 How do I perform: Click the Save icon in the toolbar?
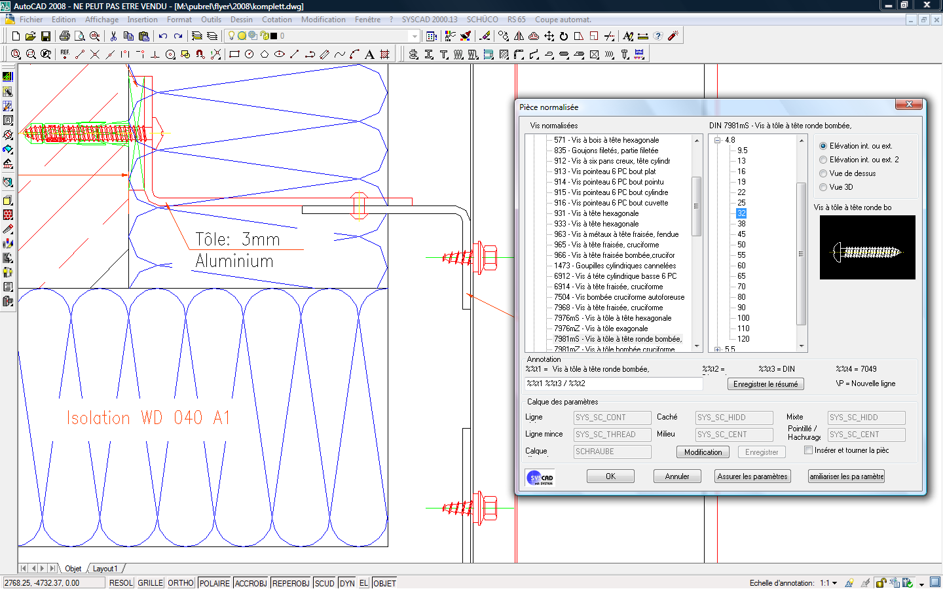pyautogui.click(x=46, y=36)
